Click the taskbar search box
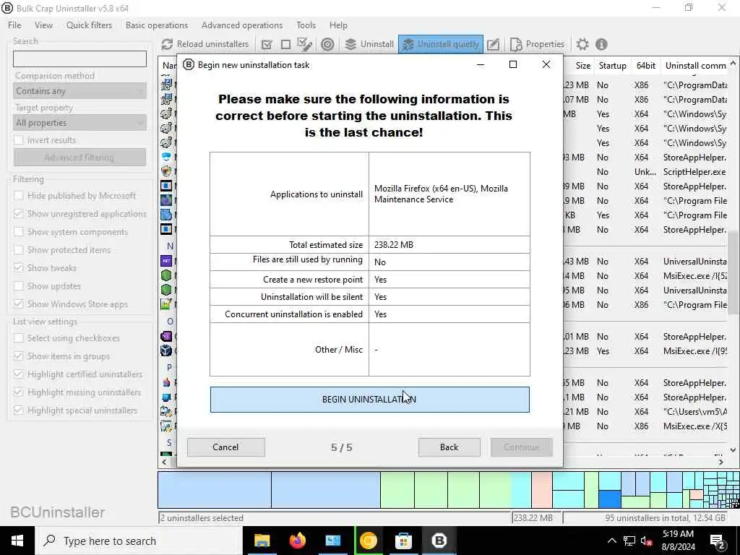Image resolution: width=740 pixels, height=555 pixels. coord(138,541)
